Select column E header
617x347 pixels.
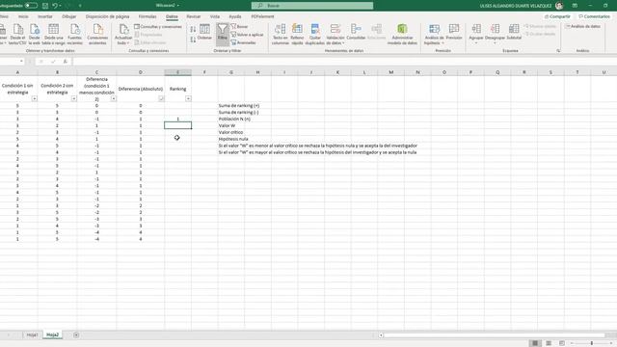[177, 72]
